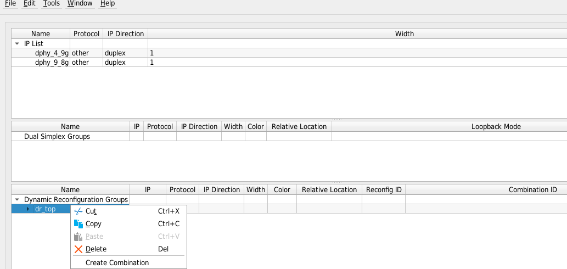Viewport: 567px width, 269px height.
Task: Click the IP Direction header in IP List
Action: tap(125, 33)
